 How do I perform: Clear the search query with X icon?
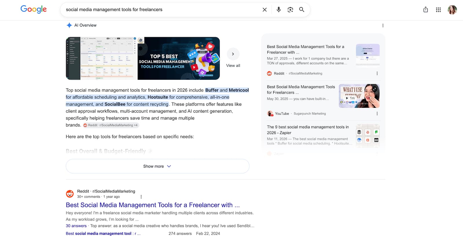click(264, 10)
